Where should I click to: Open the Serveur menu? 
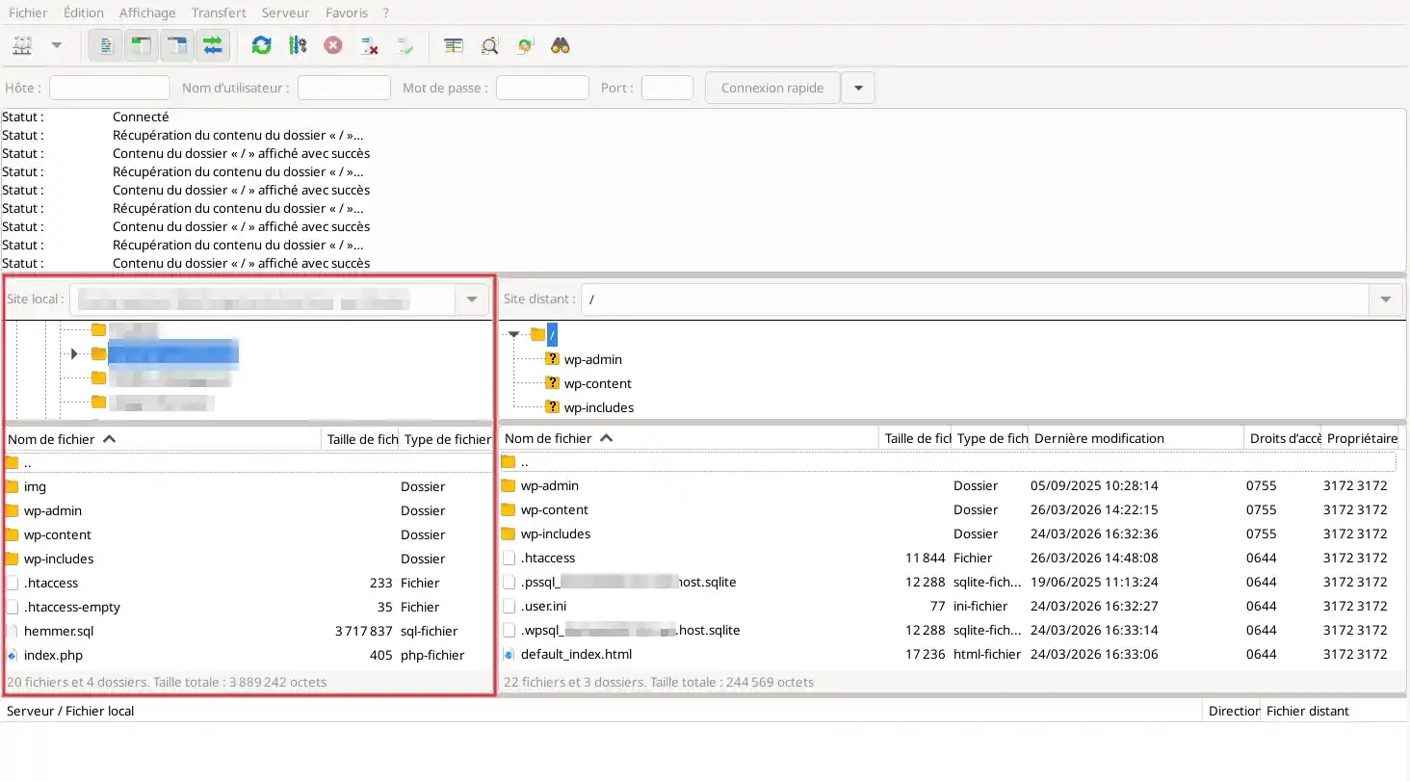pos(285,13)
